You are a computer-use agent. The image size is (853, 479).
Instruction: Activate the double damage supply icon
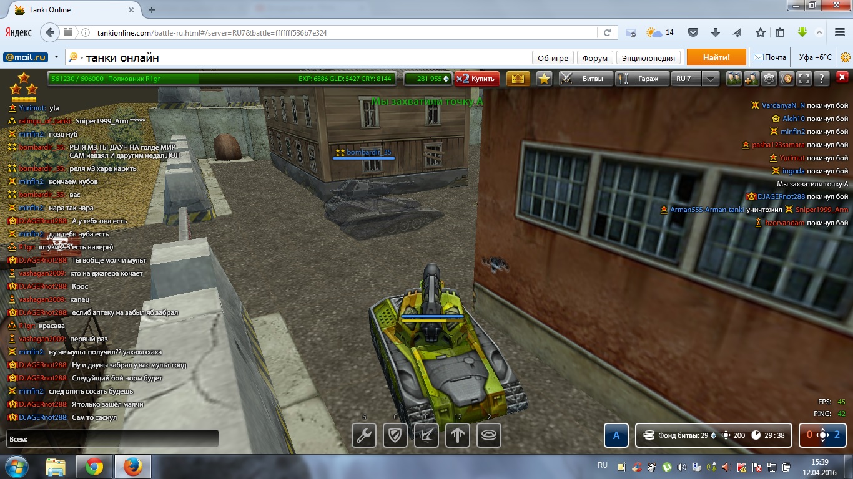(426, 435)
